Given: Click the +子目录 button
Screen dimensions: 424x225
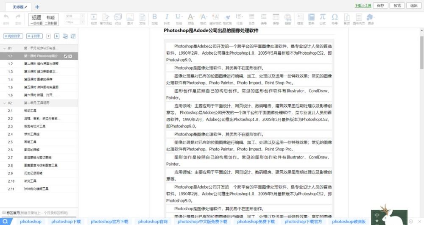Looking at the screenshot, I should [x=34, y=36].
